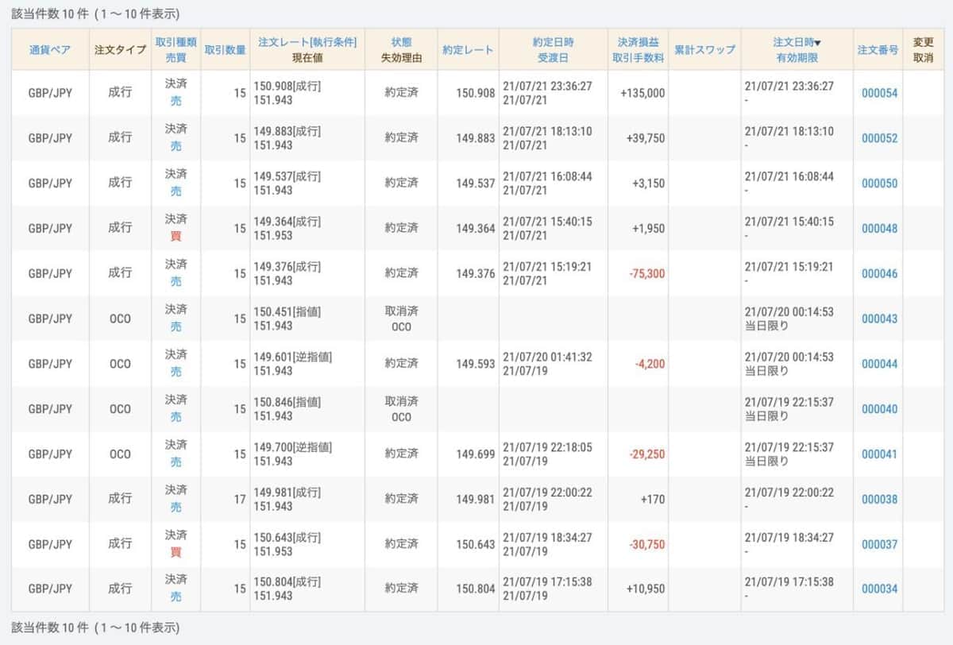
Task: Select order number 000046
Action: (x=879, y=274)
